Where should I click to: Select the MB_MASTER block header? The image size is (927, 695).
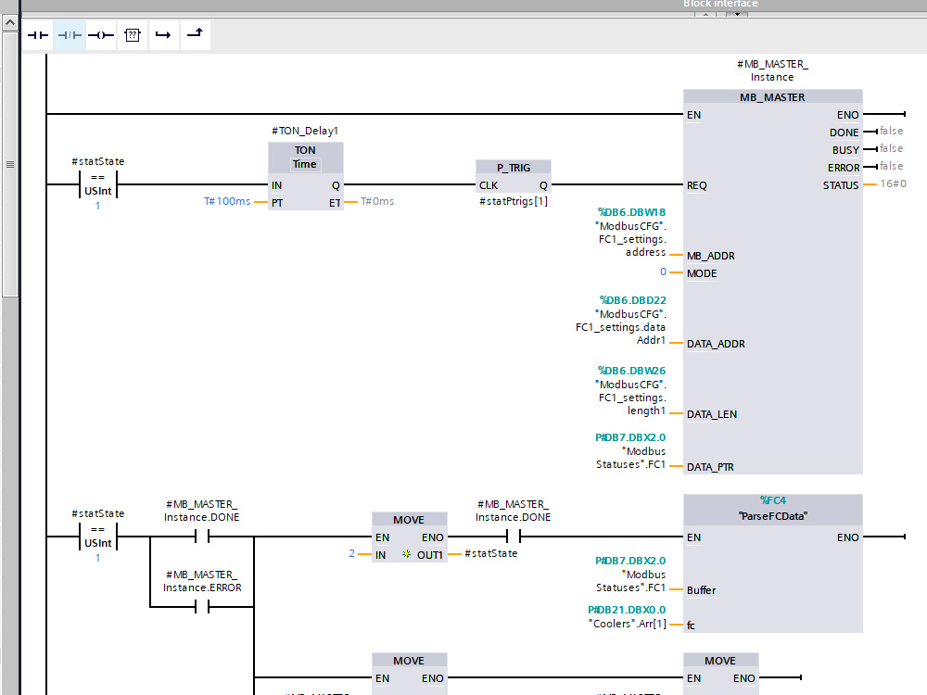click(x=772, y=96)
